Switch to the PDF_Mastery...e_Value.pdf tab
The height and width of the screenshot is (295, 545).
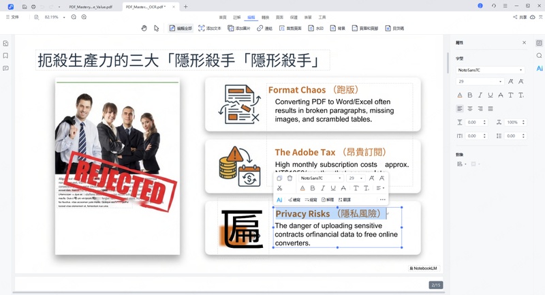pos(91,7)
